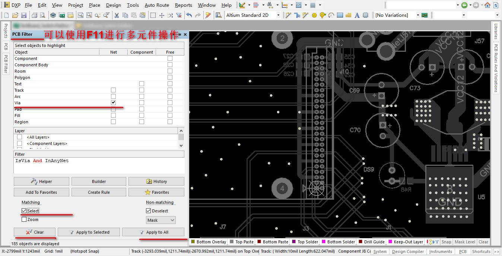Image resolution: width=502 pixels, height=256 pixels.
Task: Click the Cut scissors icon
Action: coord(117,15)
